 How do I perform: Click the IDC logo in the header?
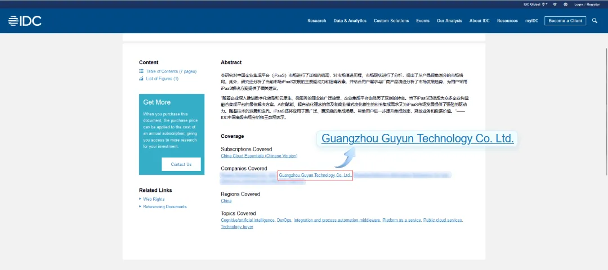(25, 21)
